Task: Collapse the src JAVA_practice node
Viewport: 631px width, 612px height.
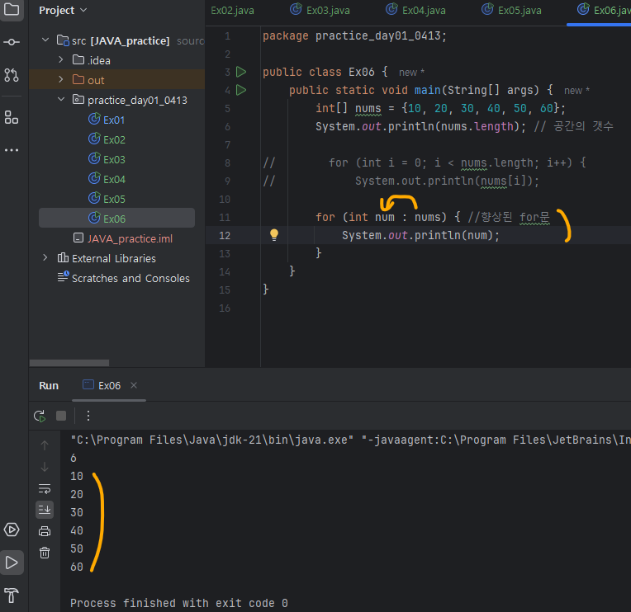Action: [x=45, y=40]
